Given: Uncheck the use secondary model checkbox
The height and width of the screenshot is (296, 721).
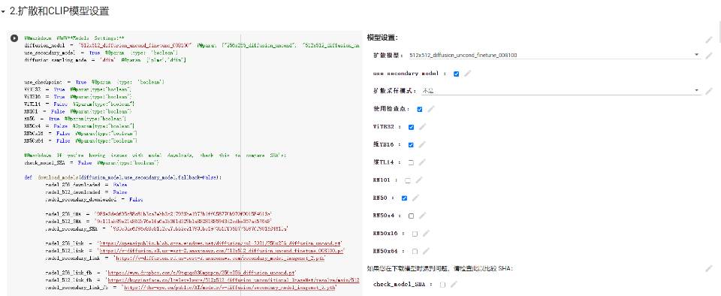Looking at the screenshot, I should coord(456,74).
